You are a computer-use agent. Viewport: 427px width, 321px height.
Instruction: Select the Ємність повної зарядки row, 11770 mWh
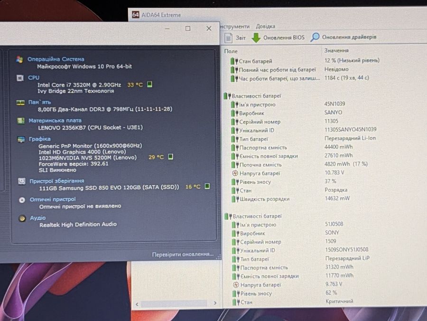(293, 276)
